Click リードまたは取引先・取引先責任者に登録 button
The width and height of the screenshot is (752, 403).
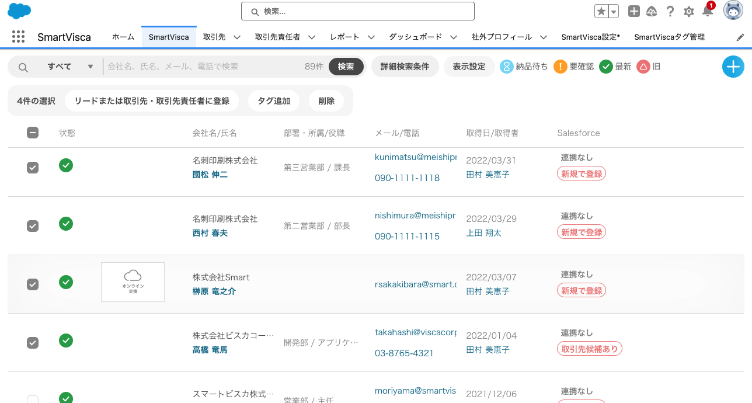click(x=152, y=101)
